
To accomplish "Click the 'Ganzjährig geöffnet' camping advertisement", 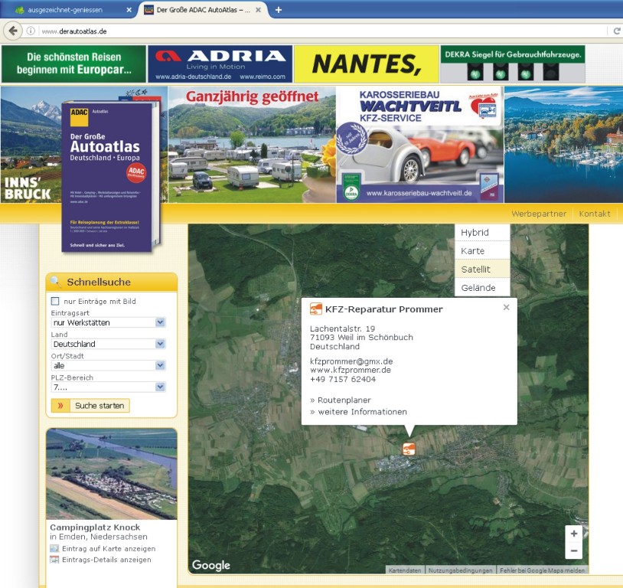I will [x=252, y=145].
